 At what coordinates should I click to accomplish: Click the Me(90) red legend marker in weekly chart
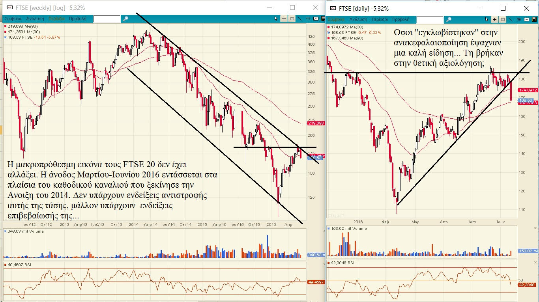[5, 26]
